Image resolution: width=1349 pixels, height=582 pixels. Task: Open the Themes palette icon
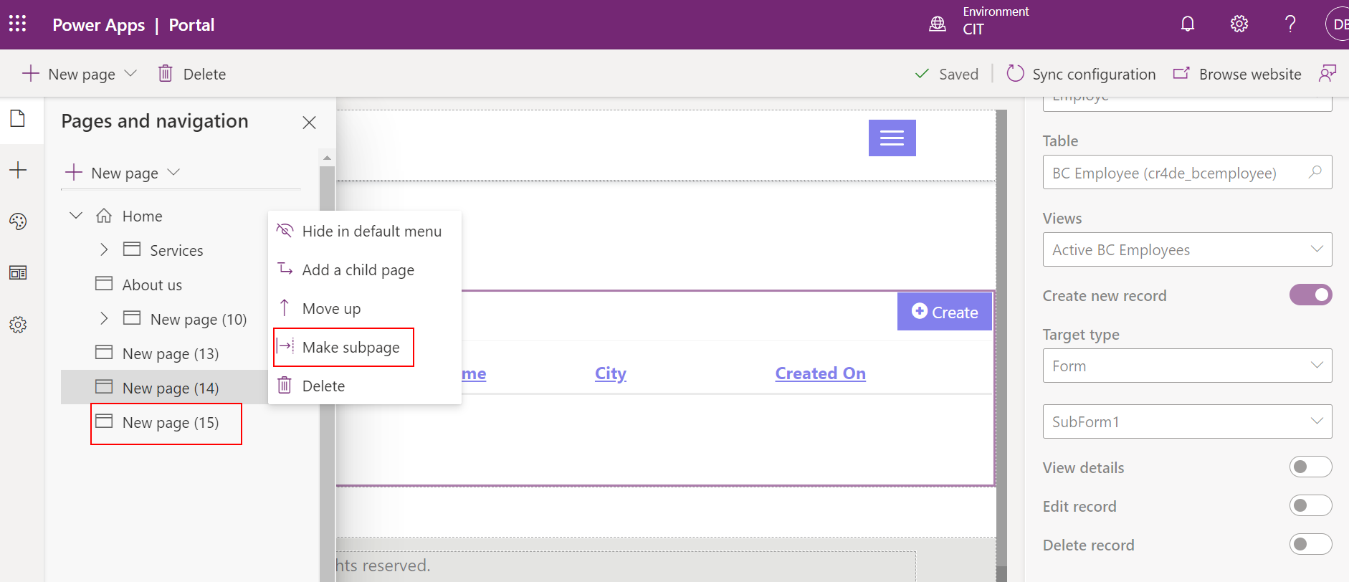tap(18, 221)
